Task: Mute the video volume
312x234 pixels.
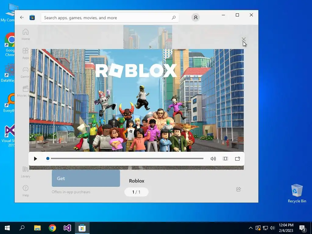Action: point(213,158)
